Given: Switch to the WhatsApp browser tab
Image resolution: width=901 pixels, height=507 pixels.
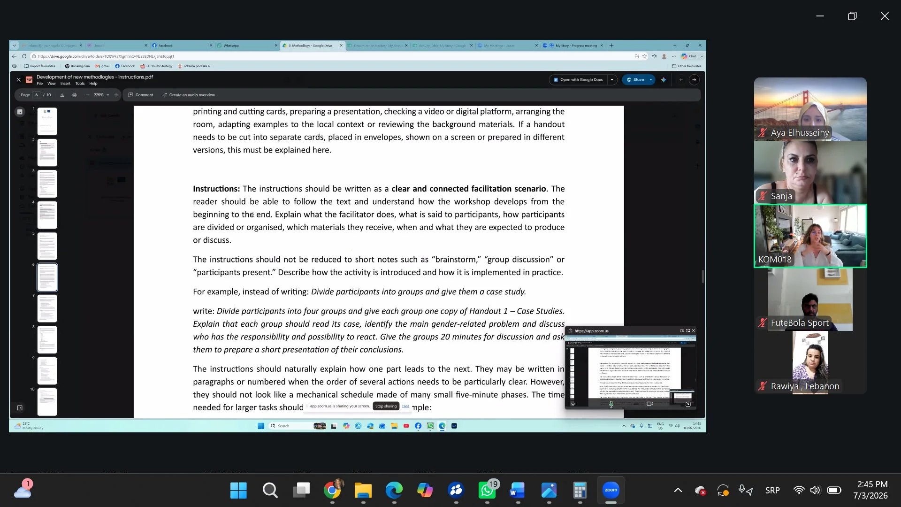Looking at the screenshot, I should coord(247,46).
